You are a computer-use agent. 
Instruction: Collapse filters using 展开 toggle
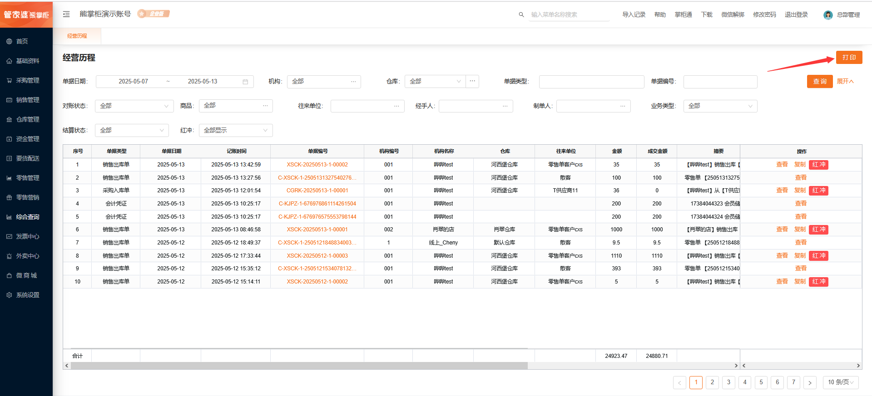point(845,81)
